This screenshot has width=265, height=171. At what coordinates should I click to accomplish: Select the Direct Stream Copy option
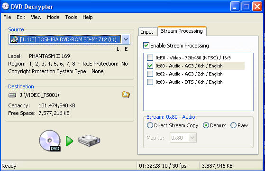pyautogui.click(x=150, y=125)
